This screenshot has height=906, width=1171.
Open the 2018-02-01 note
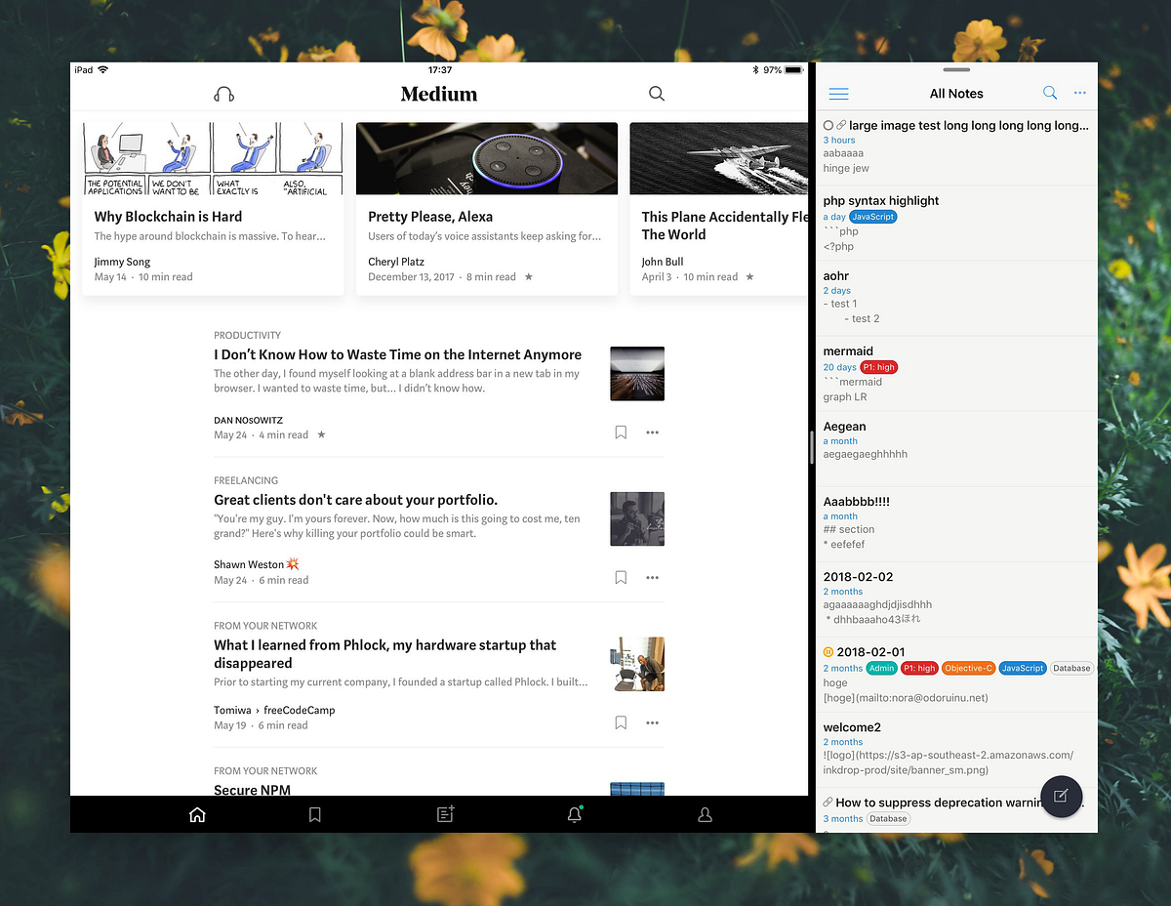click(x=956, y=675)
